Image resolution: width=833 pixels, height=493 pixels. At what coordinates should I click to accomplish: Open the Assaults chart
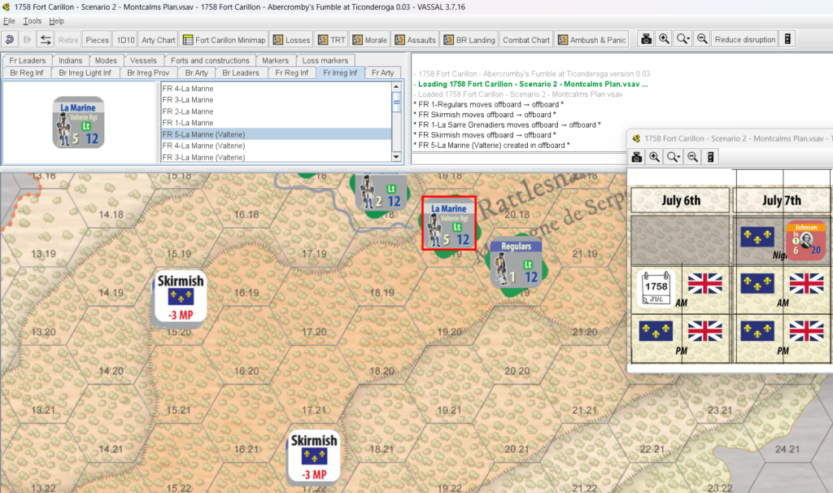point(416,40)
